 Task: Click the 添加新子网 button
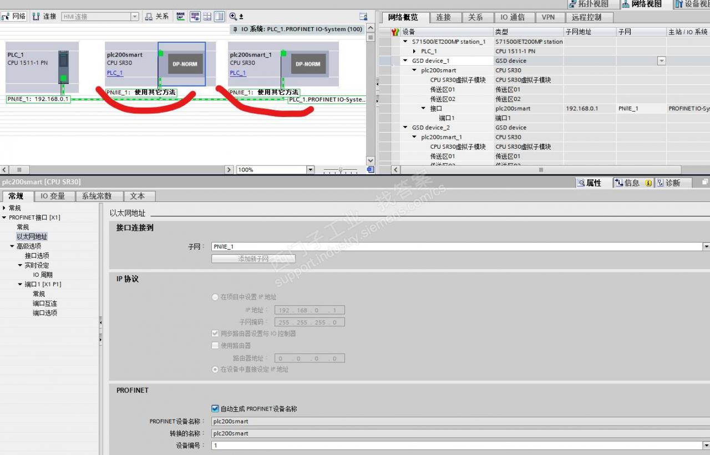point(253,259)
